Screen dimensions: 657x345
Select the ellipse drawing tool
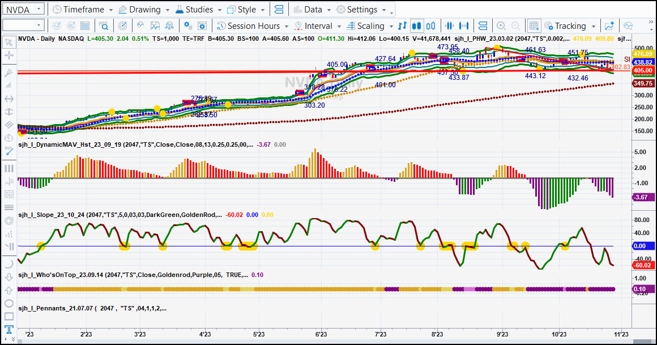8,303
